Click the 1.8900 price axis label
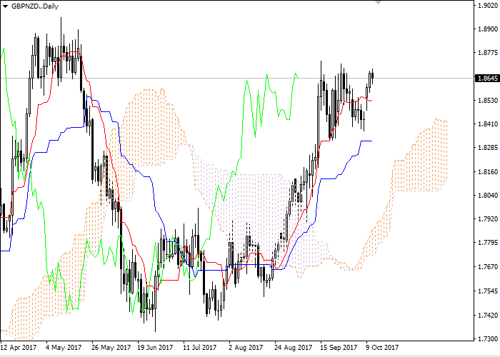The image size is (500, 357). 488,29
